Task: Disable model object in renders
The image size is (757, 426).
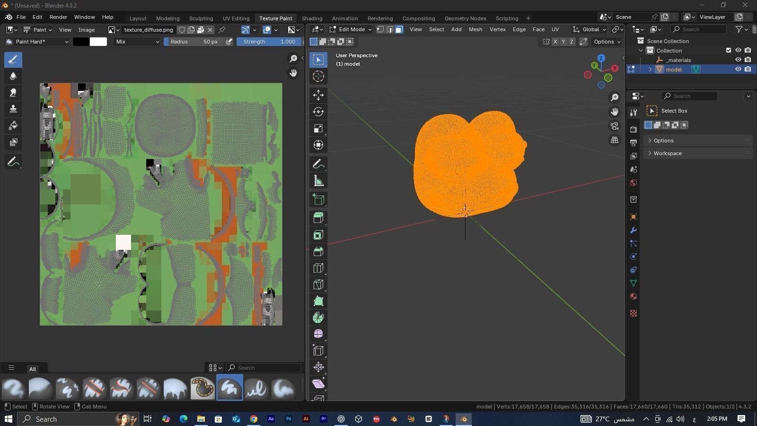Action: [x=748, y=69]
